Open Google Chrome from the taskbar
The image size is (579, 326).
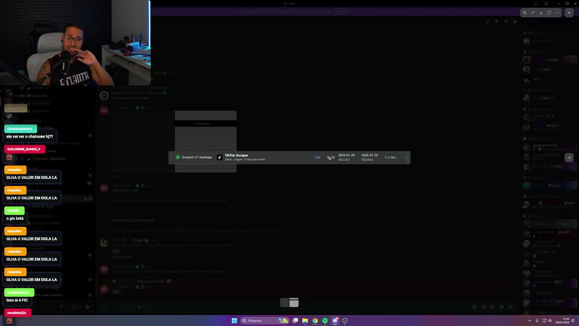click(x=315, y=321)
